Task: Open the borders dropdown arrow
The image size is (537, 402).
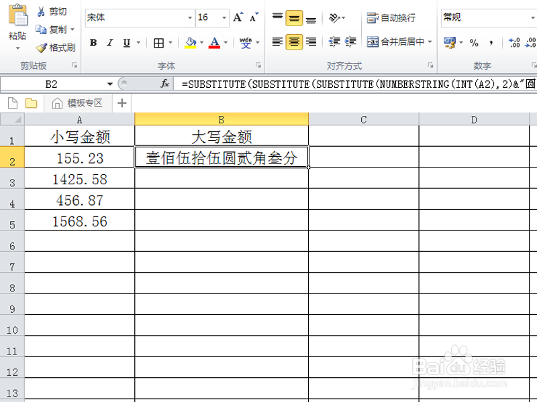Action: (x=170, y=43)
